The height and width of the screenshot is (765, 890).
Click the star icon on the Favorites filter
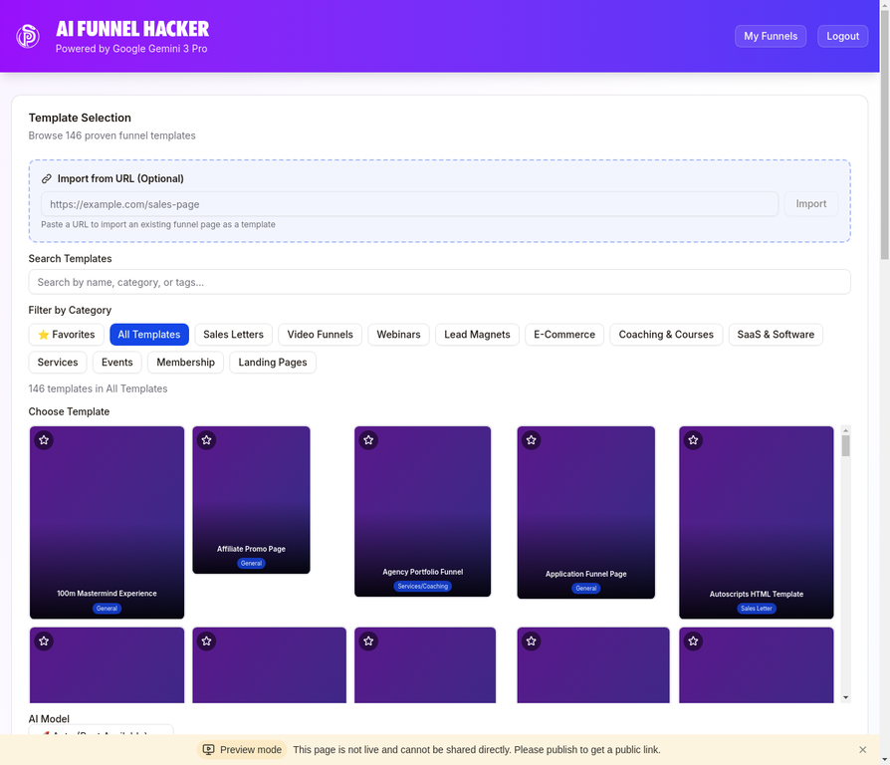point(42,334)
